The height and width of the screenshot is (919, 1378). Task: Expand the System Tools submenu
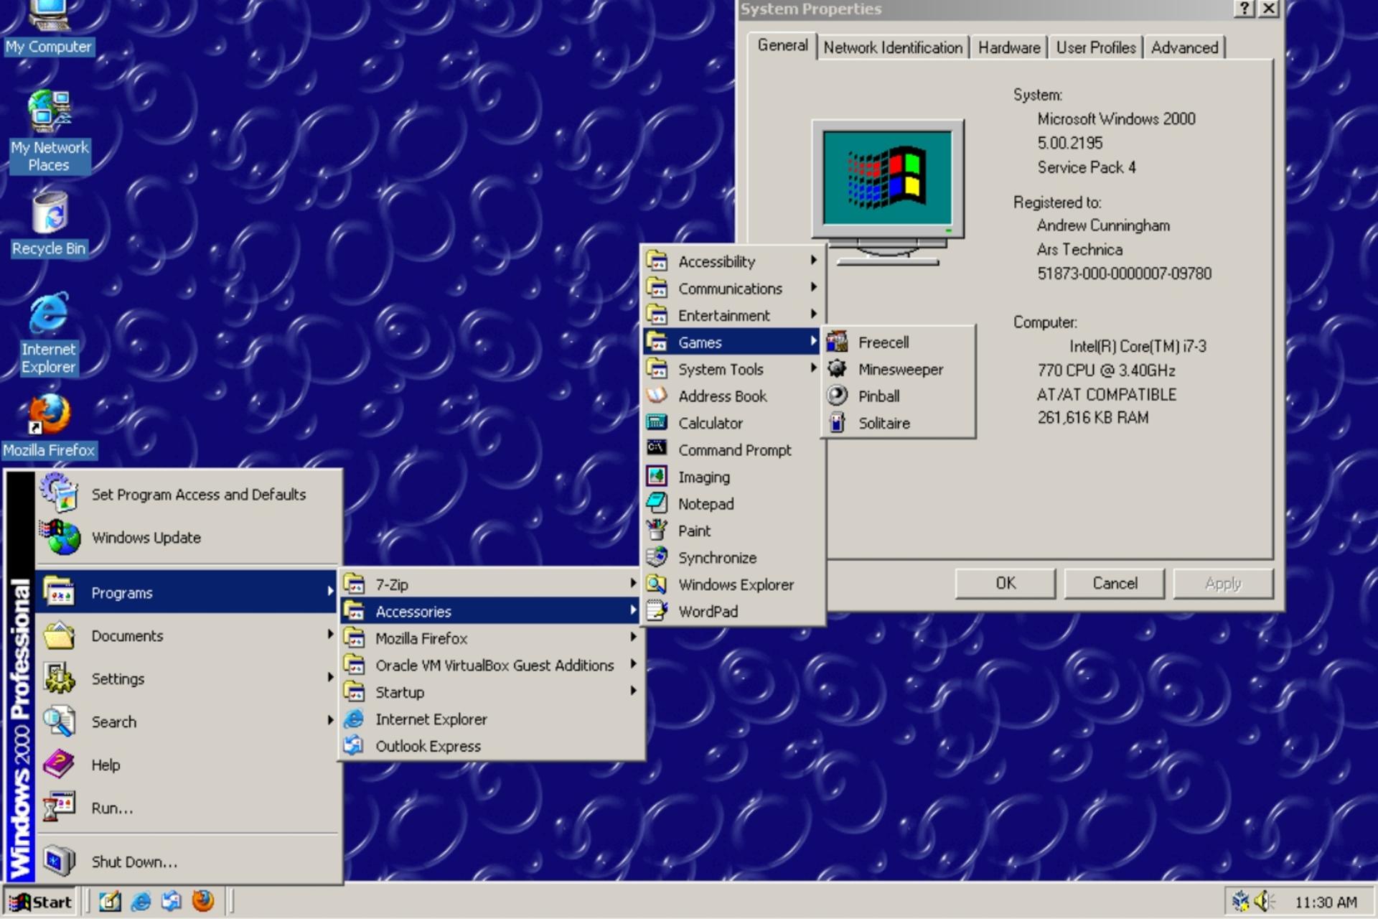732,369
